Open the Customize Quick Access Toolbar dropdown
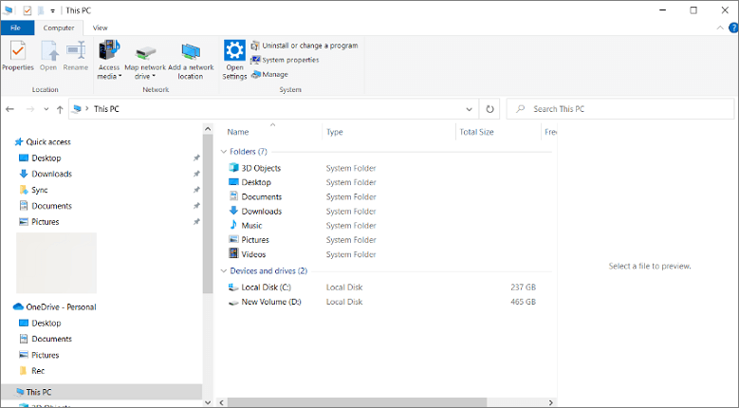The width and height of the screenshot is (739, 408). (53, 10)
